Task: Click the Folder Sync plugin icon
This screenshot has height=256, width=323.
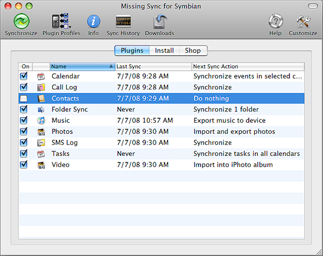Action: coord(41,109)
